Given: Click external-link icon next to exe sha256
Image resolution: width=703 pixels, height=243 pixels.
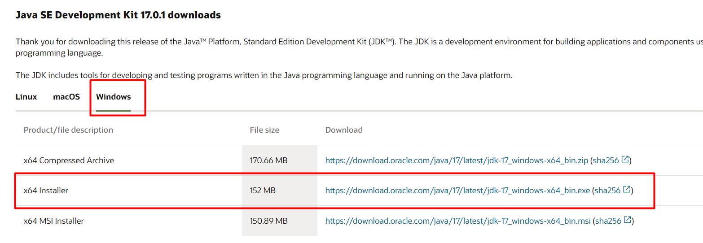Looking at the screenshot, I should pos(627,190).
